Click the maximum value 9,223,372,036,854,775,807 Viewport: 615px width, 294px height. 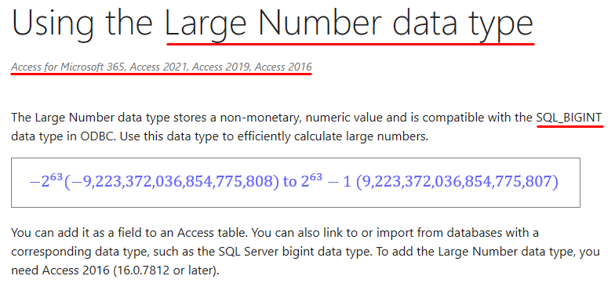click(x=457, y=182)
